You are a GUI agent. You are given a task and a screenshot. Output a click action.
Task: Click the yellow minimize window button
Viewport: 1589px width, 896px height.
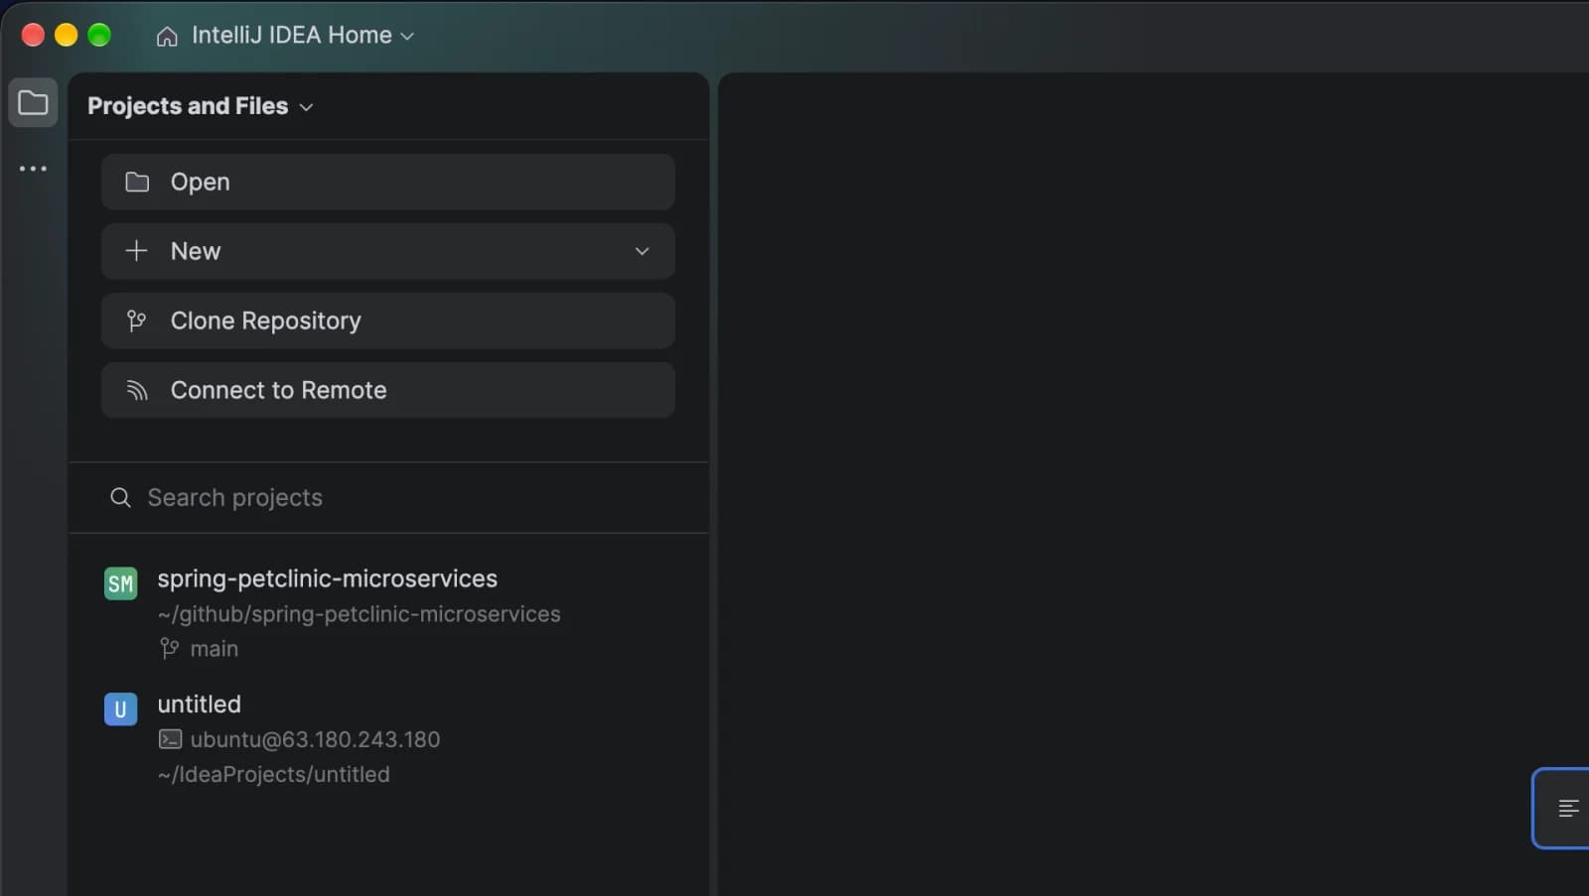66,35
